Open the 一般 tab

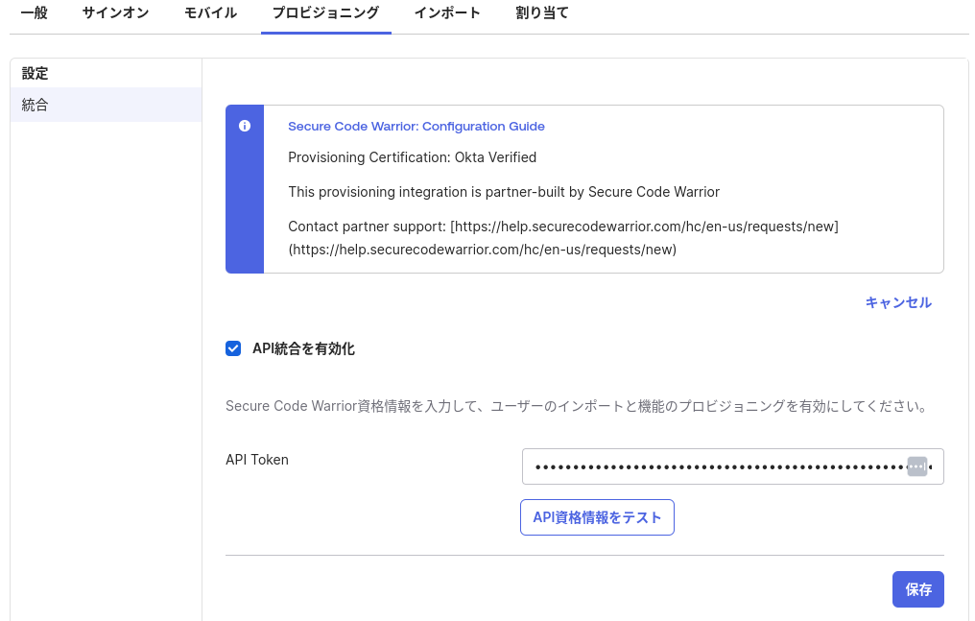point(35,13)
